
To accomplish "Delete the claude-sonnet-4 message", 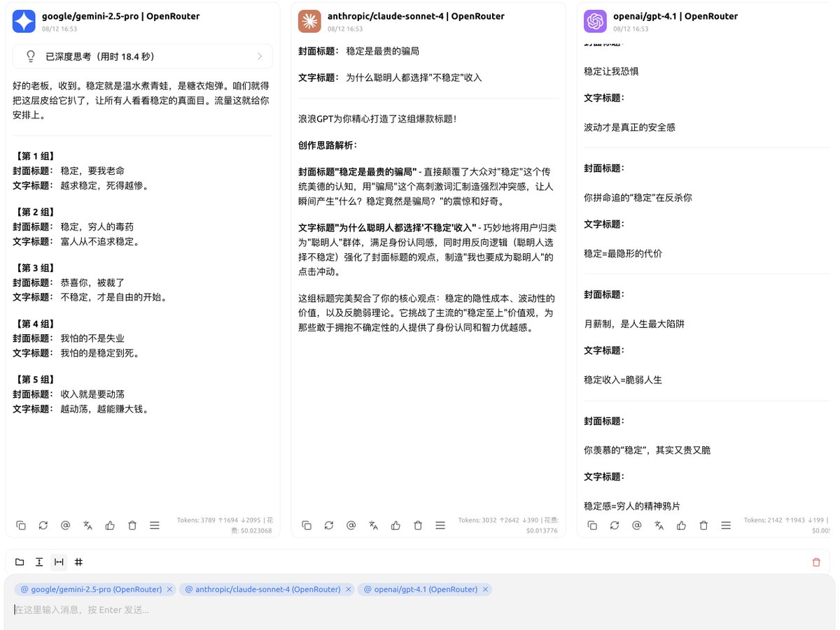I will click(418, 525).
